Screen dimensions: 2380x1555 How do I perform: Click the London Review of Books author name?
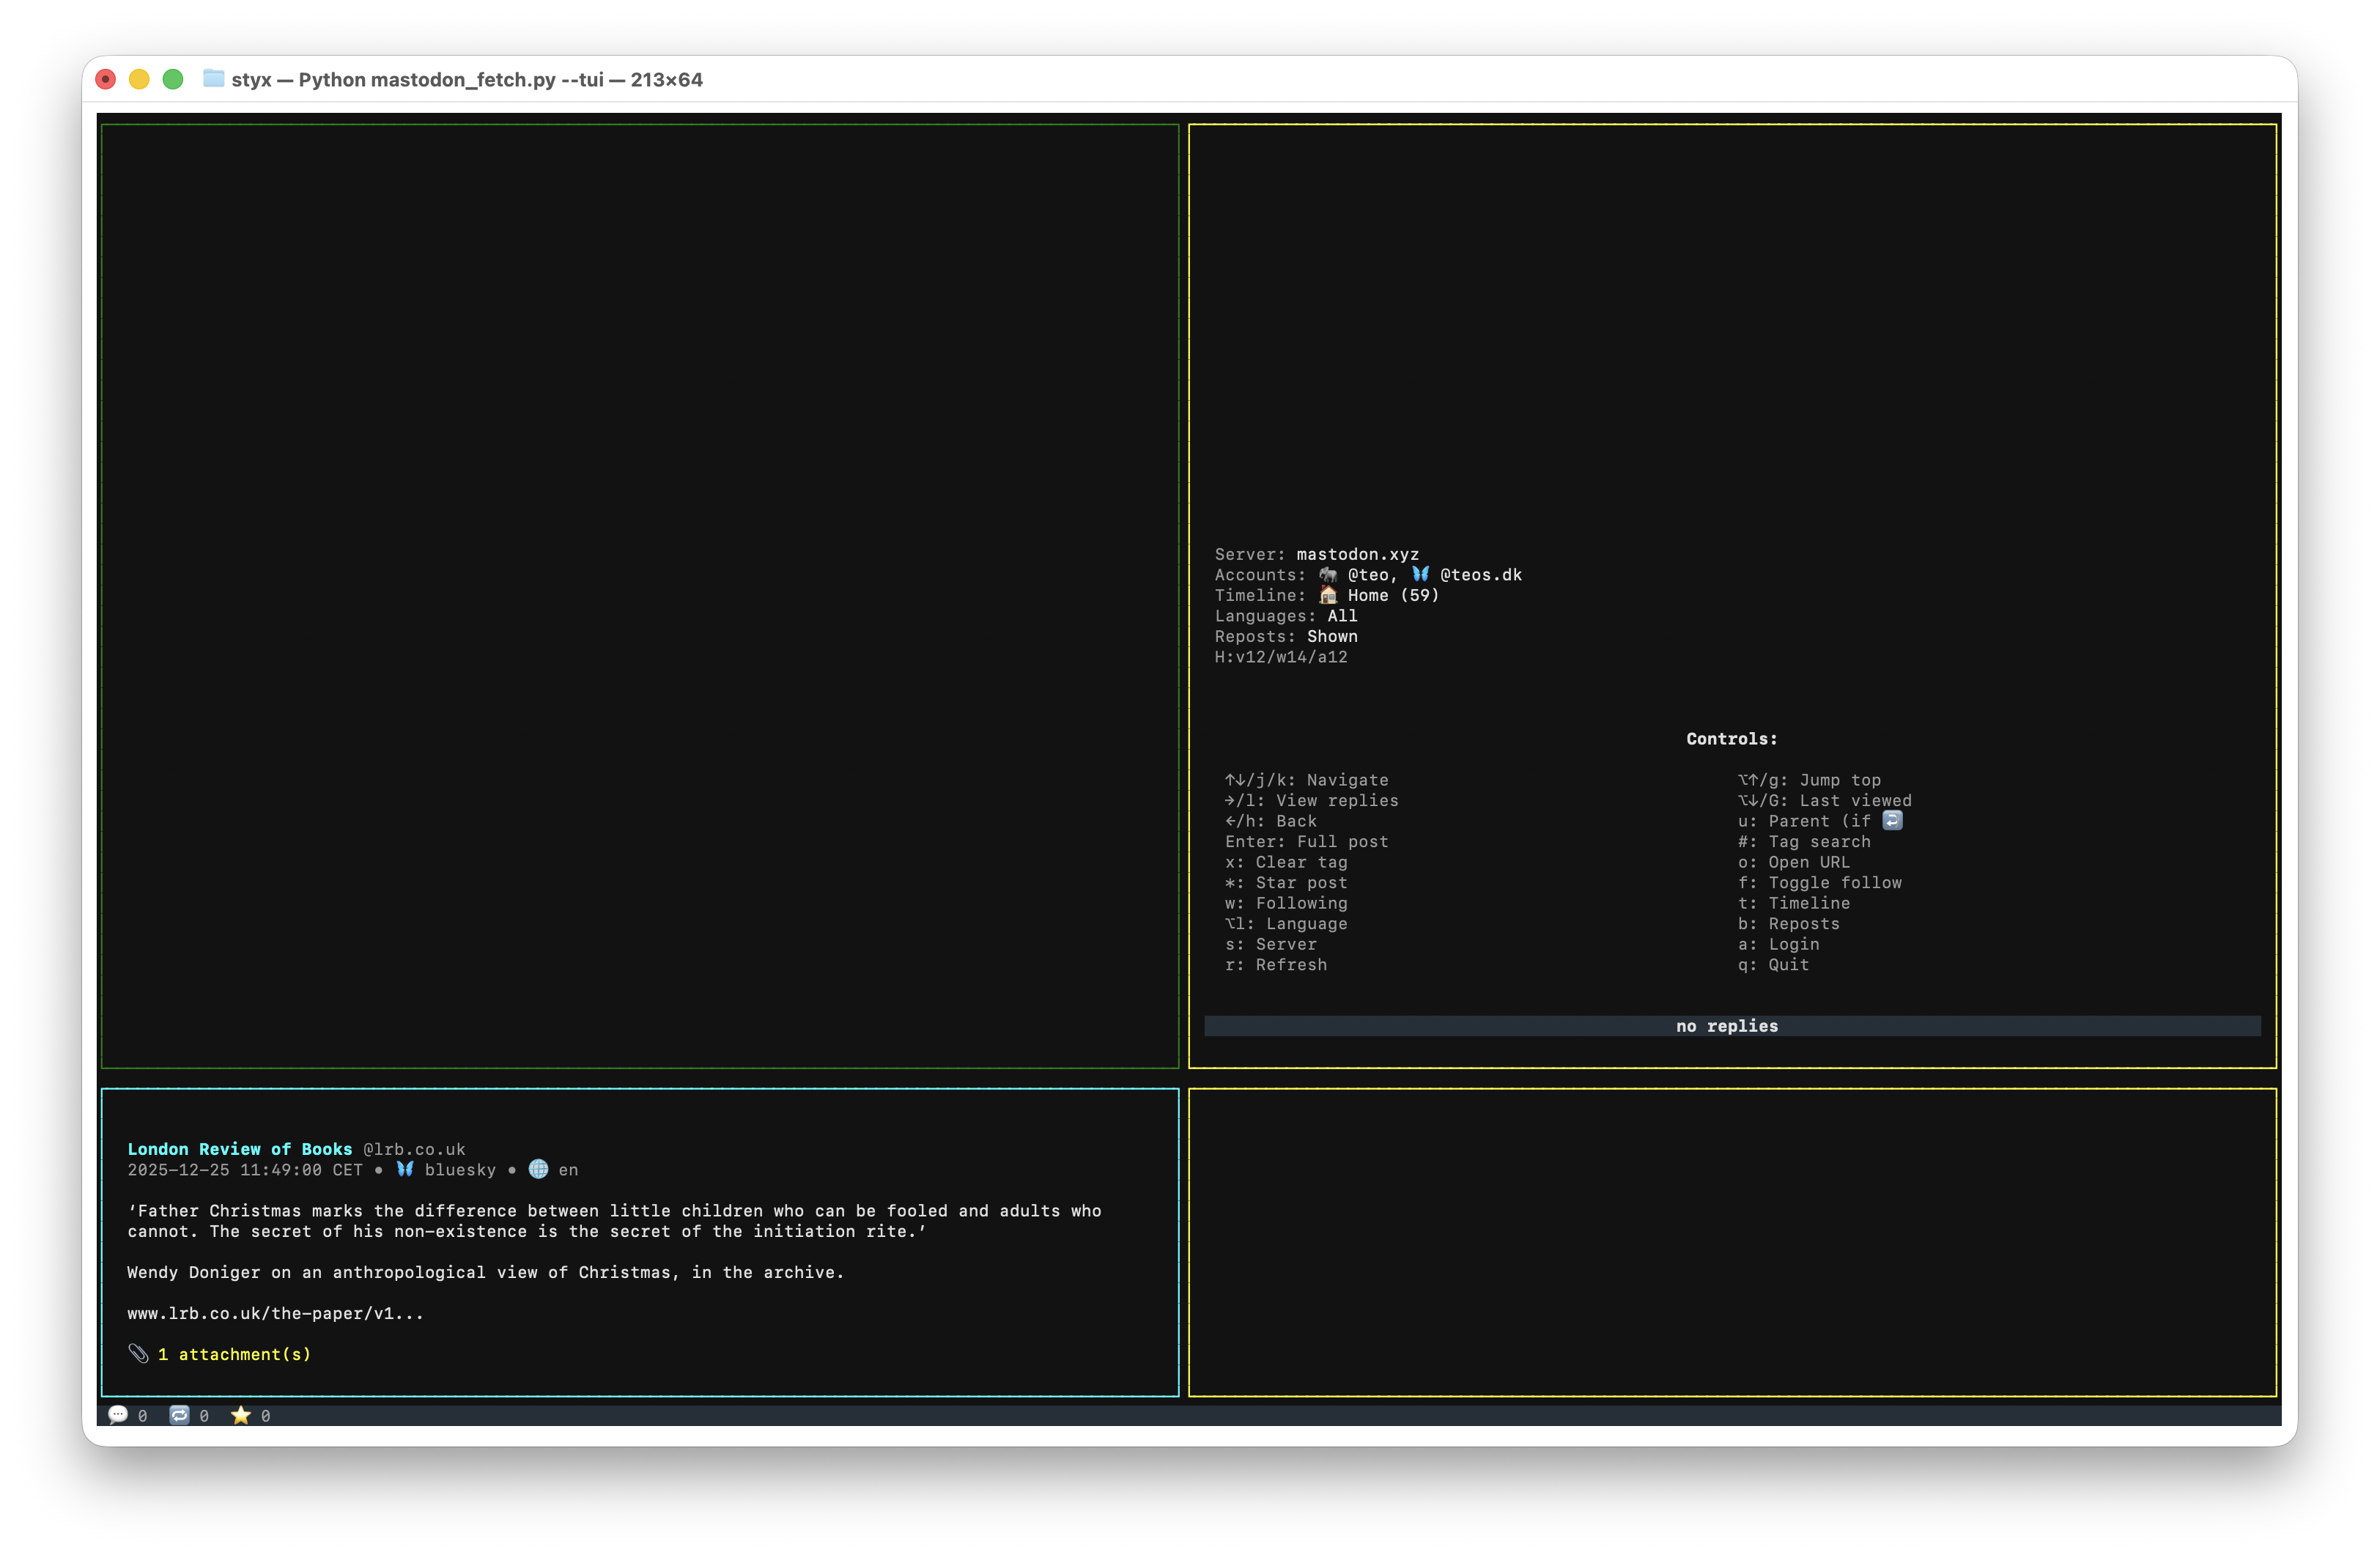[239, 1149]
